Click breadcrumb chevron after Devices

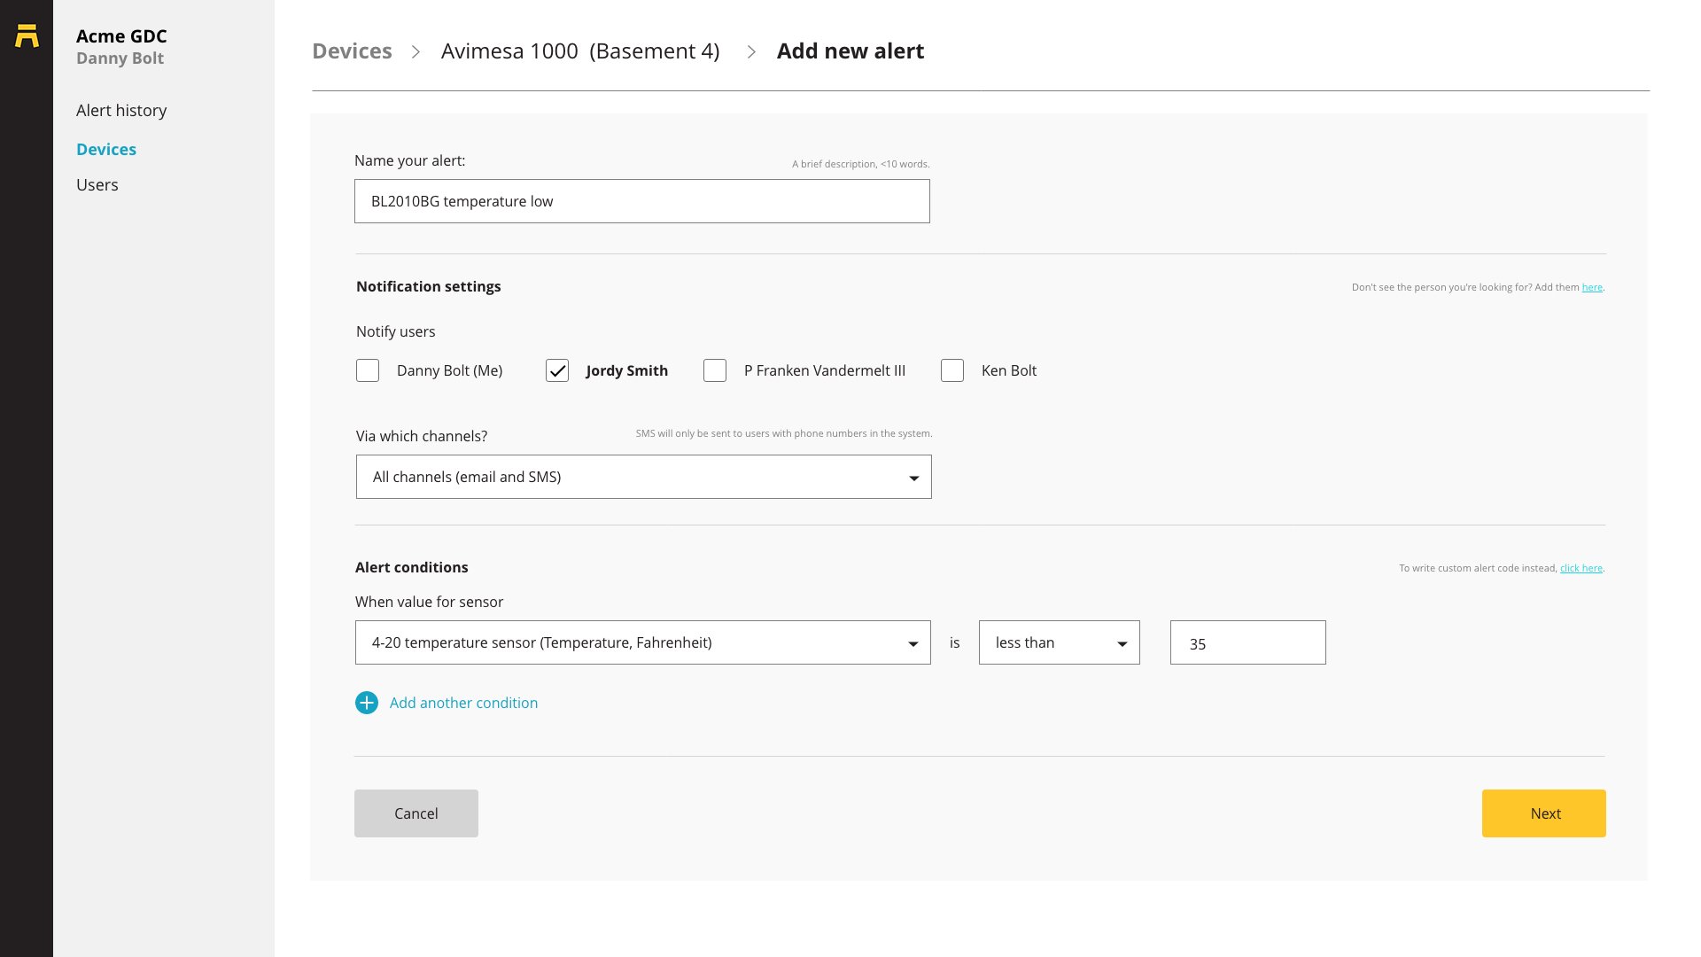click(416, 51)
